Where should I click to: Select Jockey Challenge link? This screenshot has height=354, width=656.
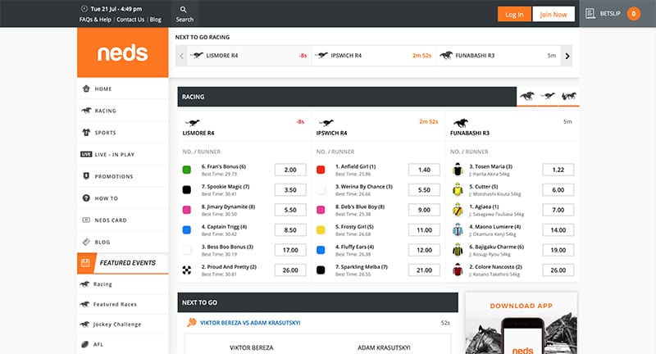(122, 324)
